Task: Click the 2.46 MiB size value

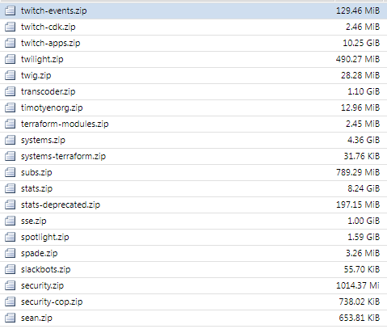Action: click(x=363, y=27)
